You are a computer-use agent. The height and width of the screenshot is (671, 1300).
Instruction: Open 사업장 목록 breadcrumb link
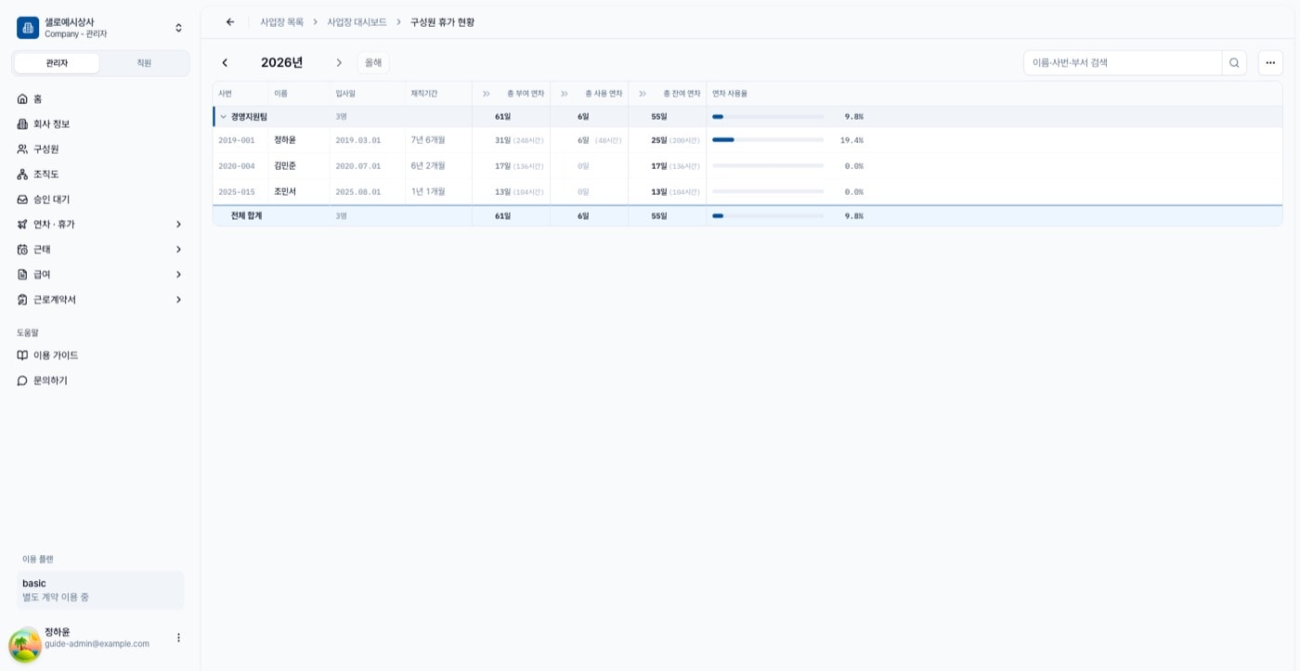tap(281, 21)
